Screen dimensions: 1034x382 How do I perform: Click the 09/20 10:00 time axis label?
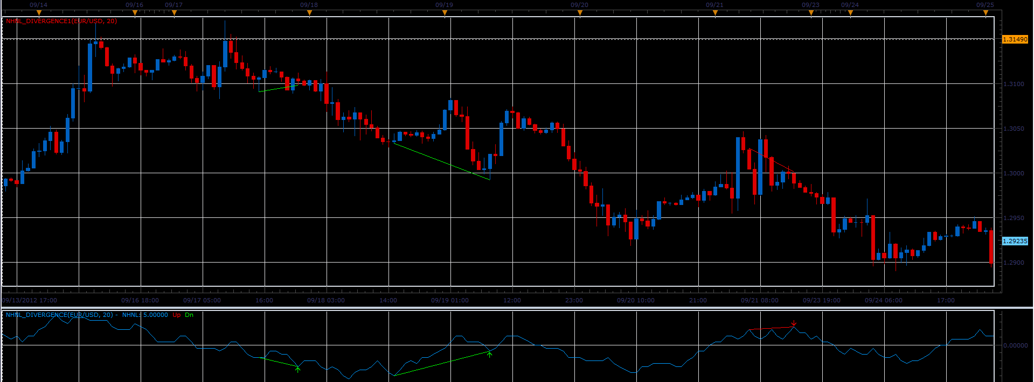point(636,300)
